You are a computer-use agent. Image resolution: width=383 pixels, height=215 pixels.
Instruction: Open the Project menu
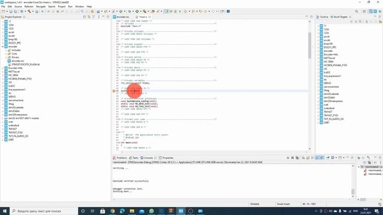pyautogui.click(x=62, y=7)
